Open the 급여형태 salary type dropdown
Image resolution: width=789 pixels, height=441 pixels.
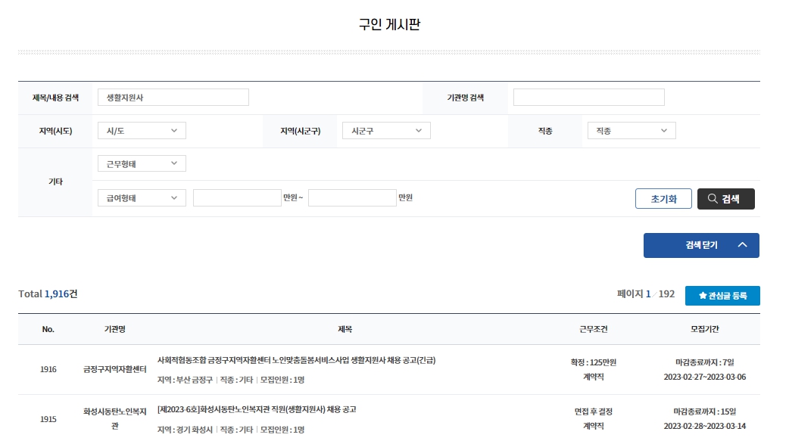click(141, 197)
